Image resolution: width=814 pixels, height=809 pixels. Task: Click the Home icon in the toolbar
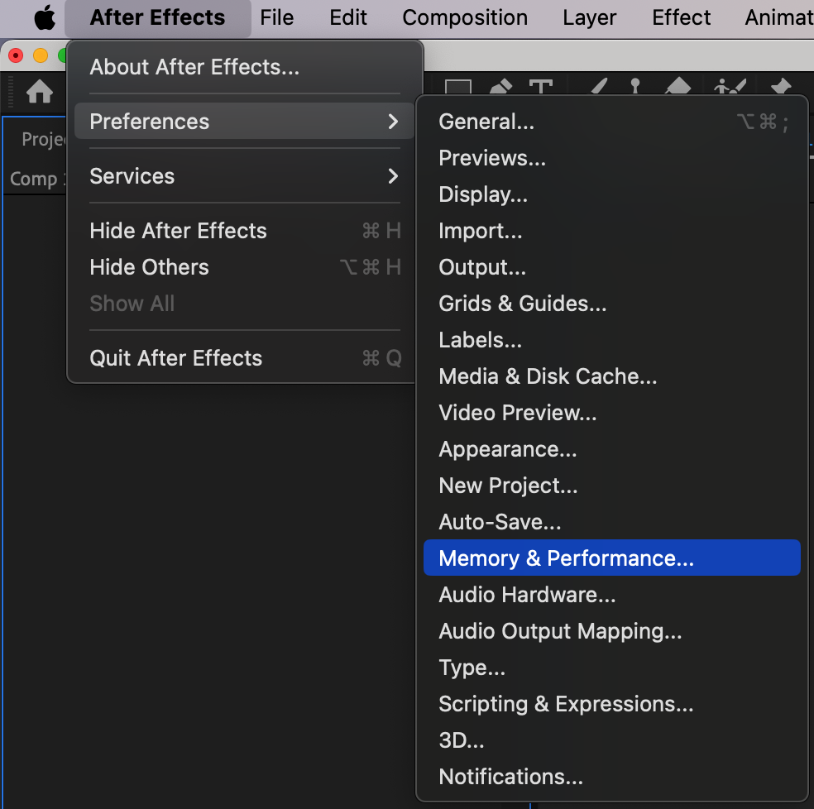tap(40, 91)
